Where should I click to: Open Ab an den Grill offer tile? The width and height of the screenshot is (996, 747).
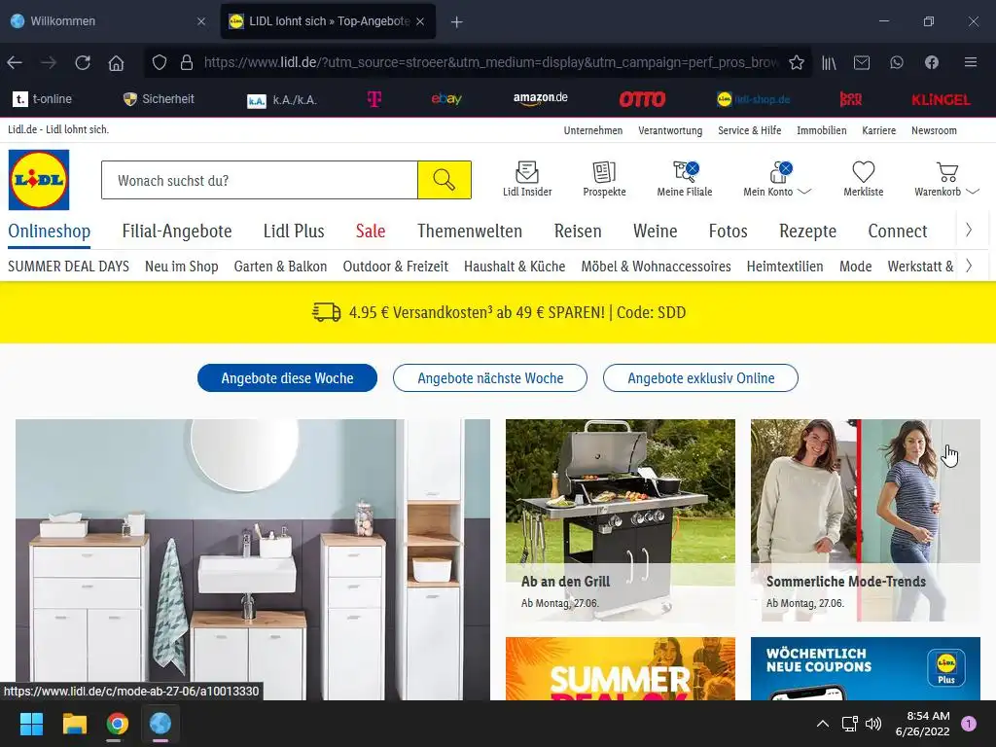click(x=620, y=520)
